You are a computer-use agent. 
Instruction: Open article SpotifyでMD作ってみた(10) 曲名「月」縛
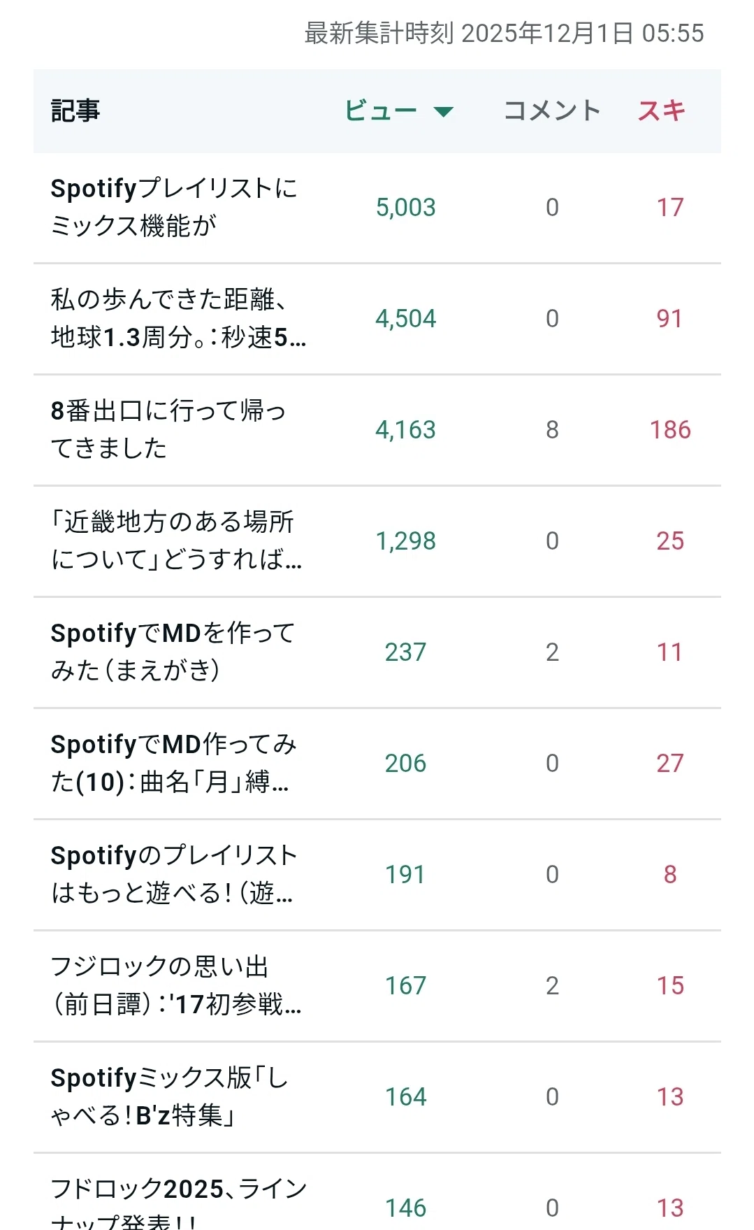174,763
